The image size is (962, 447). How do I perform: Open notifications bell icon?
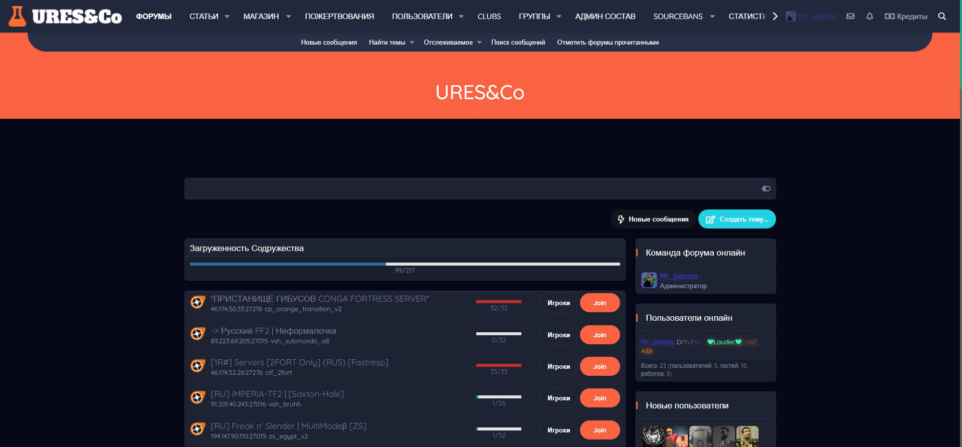click(x=870, y=17)
